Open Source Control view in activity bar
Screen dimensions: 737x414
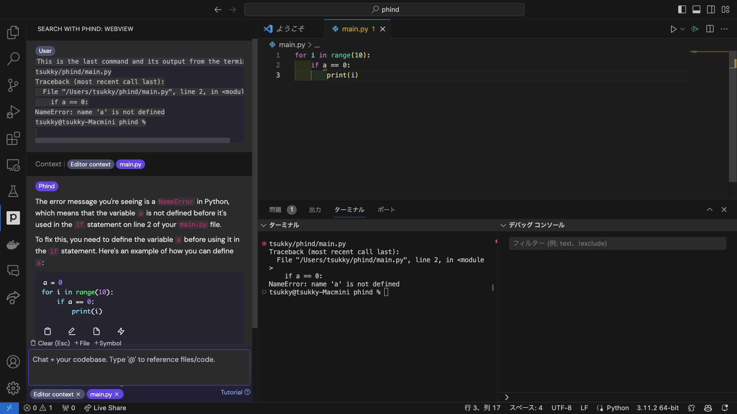[13, 85]
